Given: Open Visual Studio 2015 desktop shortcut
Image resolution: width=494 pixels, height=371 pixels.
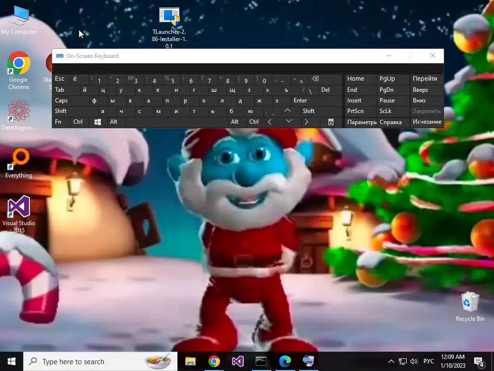Looking at the screenshot, I should 19,214.
